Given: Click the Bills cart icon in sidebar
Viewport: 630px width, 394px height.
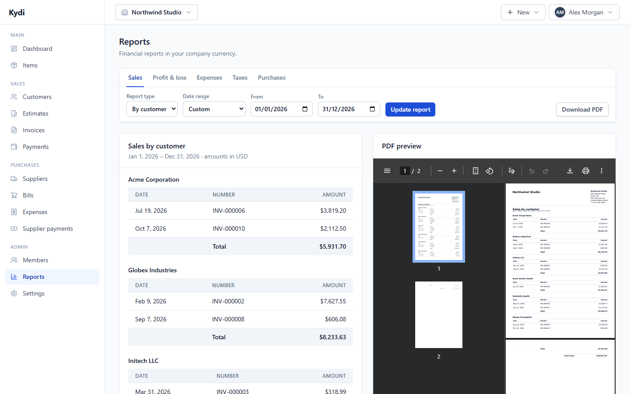Looking at the screenshot, I should point(14,195).
